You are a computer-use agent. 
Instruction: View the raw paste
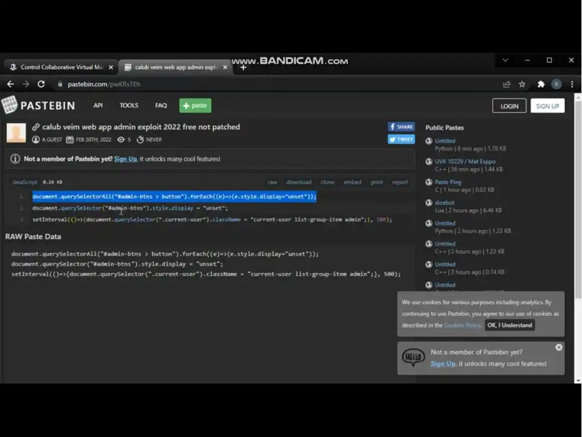coord(272,182)
